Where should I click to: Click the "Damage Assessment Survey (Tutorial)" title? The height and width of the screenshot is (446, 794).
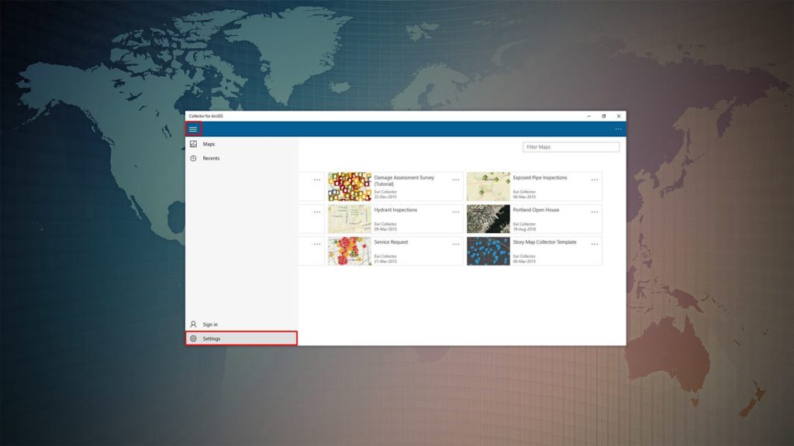pyautogui.click(x=404, y=180)
